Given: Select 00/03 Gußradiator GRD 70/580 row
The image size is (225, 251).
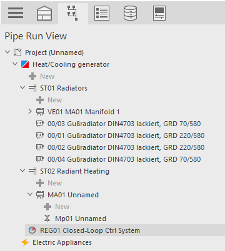Looking at the screenshot, I should (x=124, y=124).
